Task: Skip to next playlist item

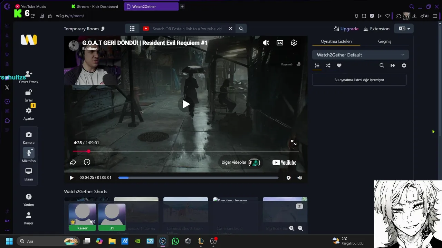Action: tap(393, 65)
